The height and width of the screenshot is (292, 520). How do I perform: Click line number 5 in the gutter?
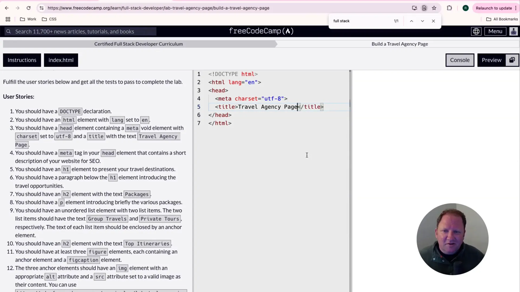click(x=199, y=107)
